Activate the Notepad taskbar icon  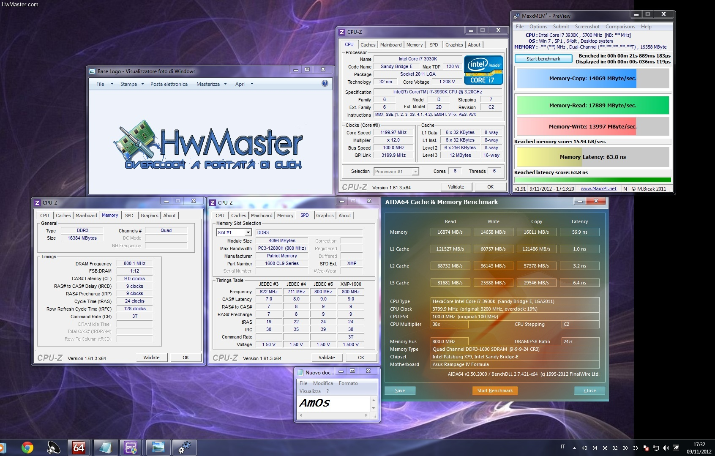(105, 447)
